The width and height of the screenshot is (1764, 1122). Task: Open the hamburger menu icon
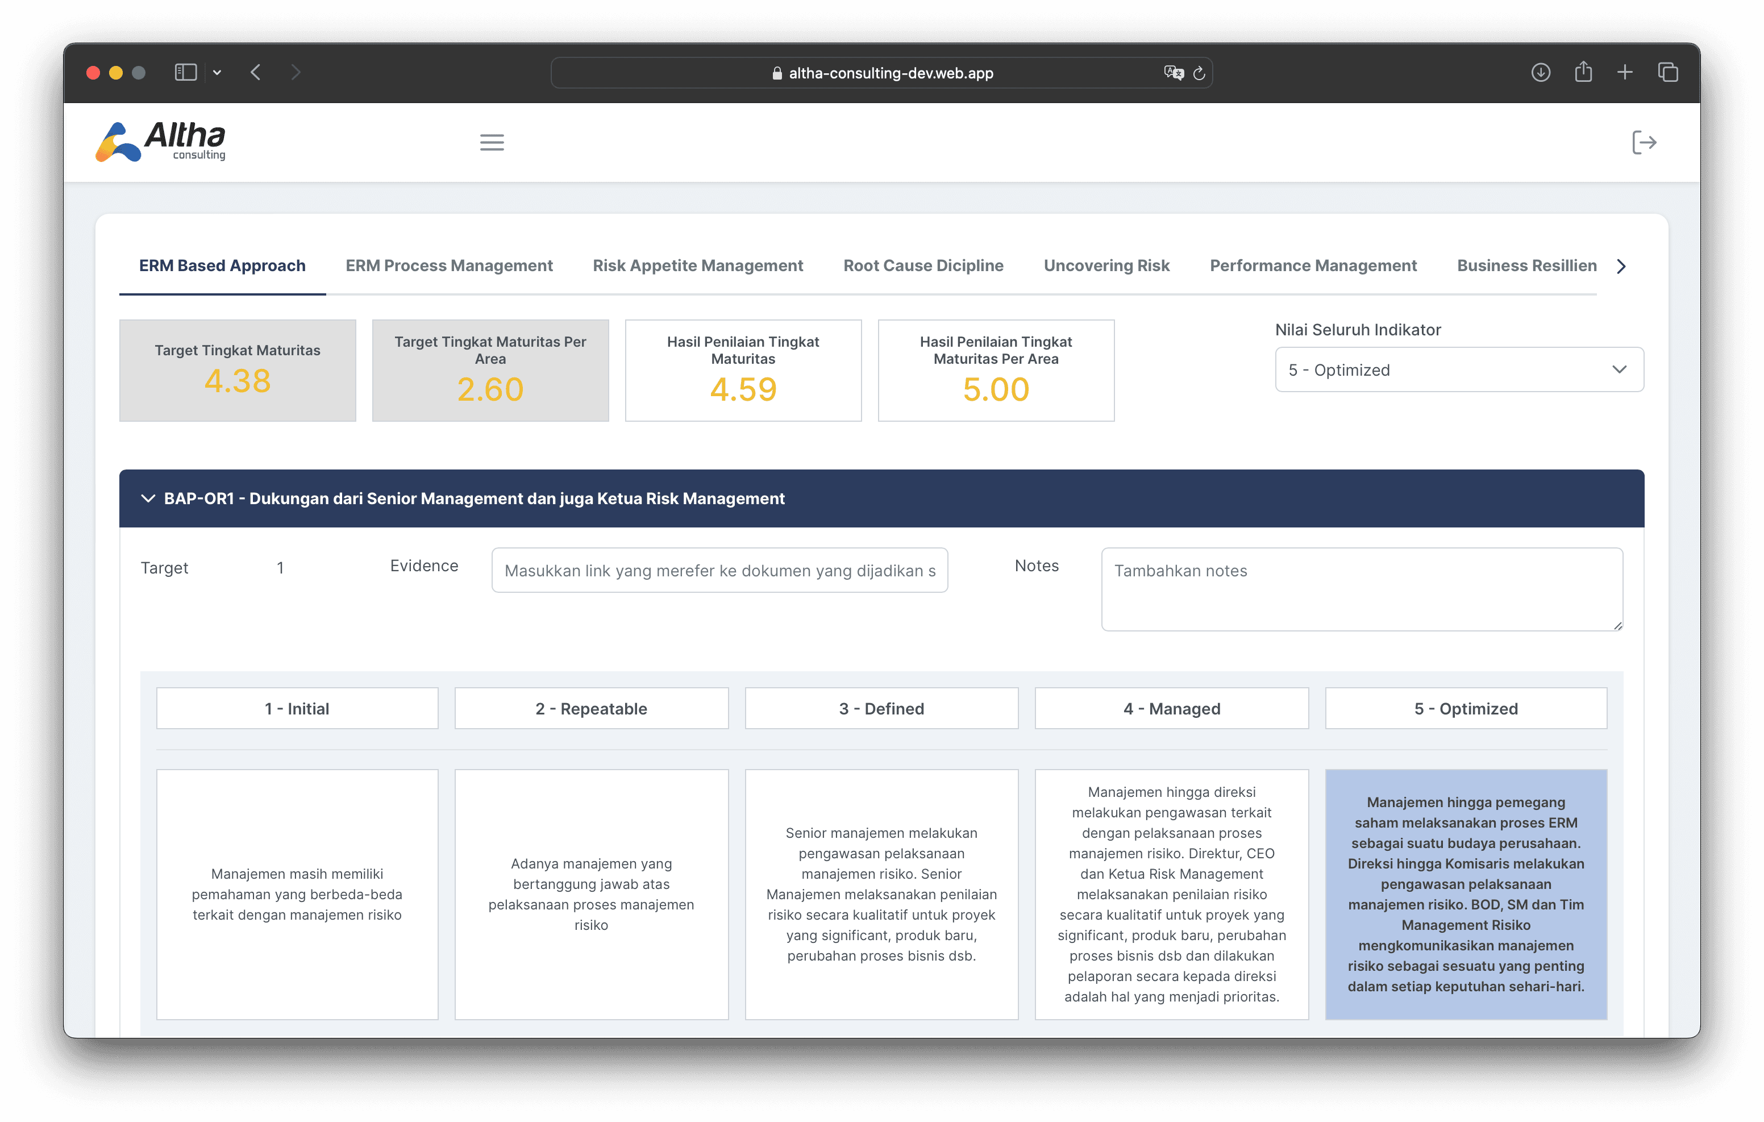pyautogui.click(x=492, y=142)
